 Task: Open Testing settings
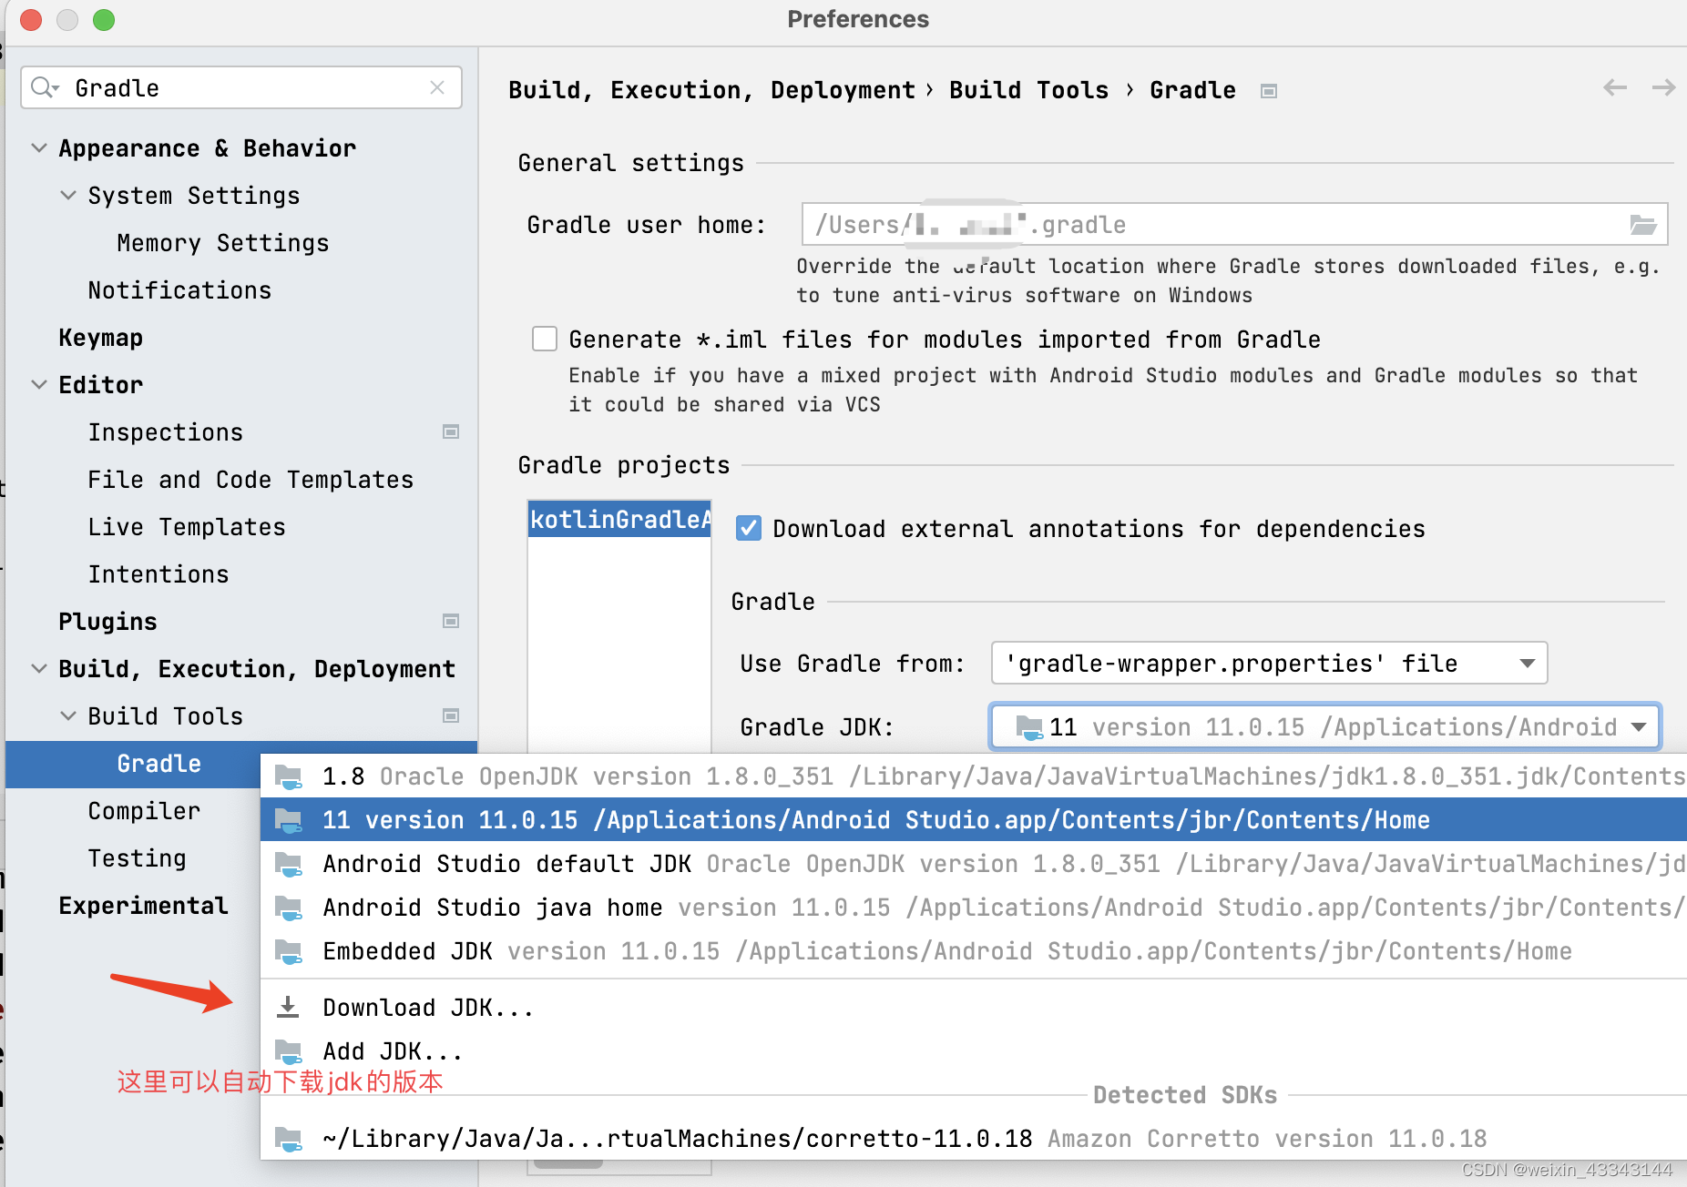click(x=137, y=858)
